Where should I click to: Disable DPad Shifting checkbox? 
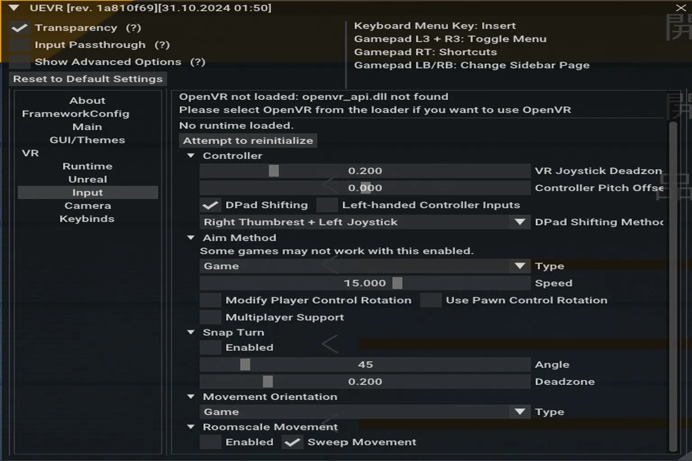click(x=210, y=205)
